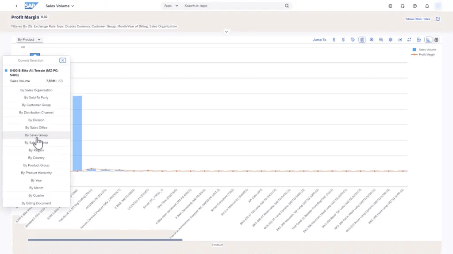
Task: Click Show Mini Tiles link
Action: click(418, 19)
